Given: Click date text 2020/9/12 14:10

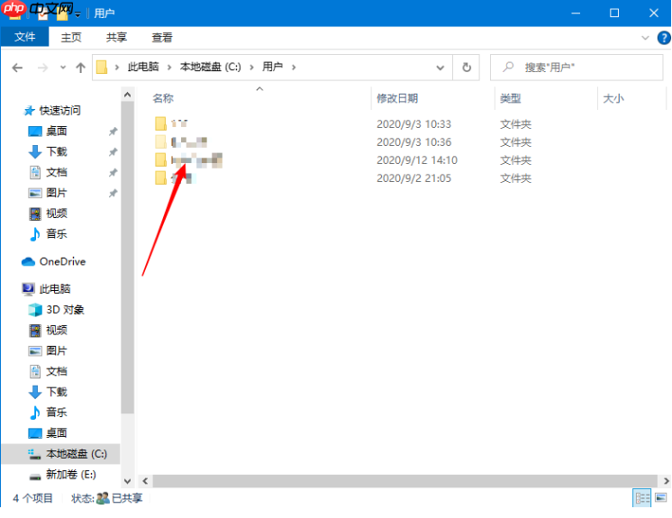Looking at the screenshot, I should (417, 160).
